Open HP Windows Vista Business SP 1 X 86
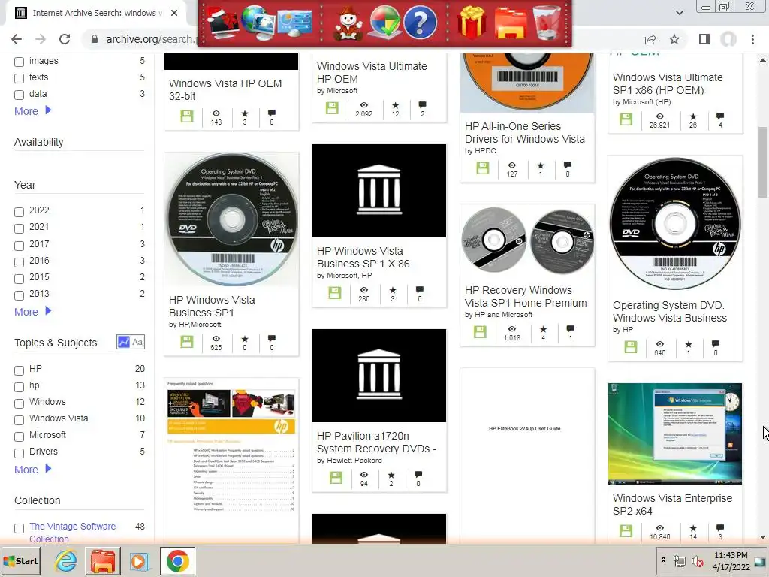 [363, 257]
